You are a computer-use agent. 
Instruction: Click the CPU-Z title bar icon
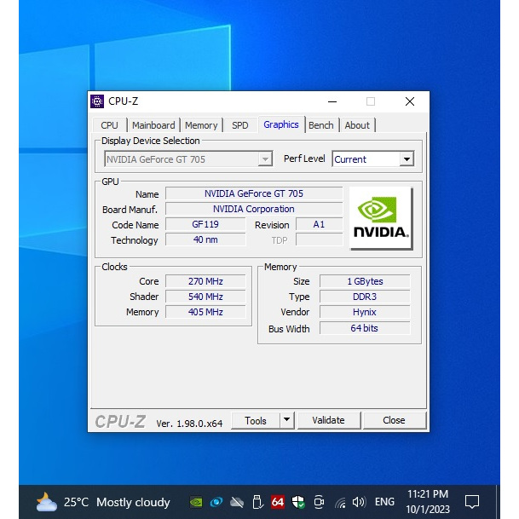[x=97, y=101]
